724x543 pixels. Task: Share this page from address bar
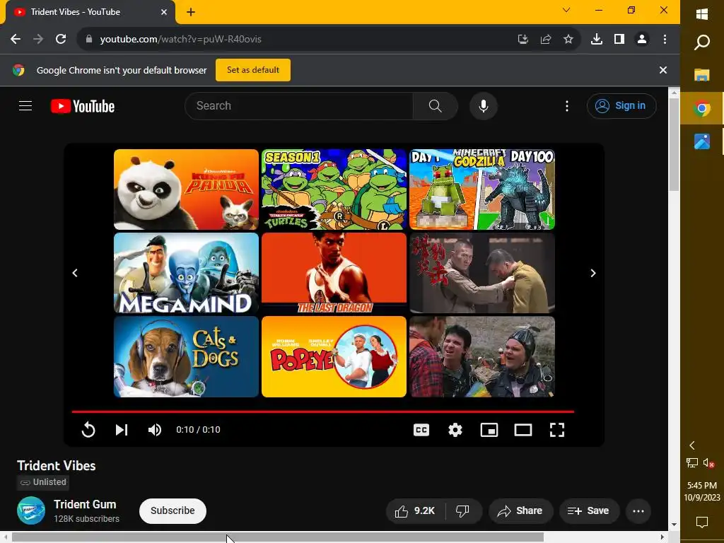coord(546,40)
